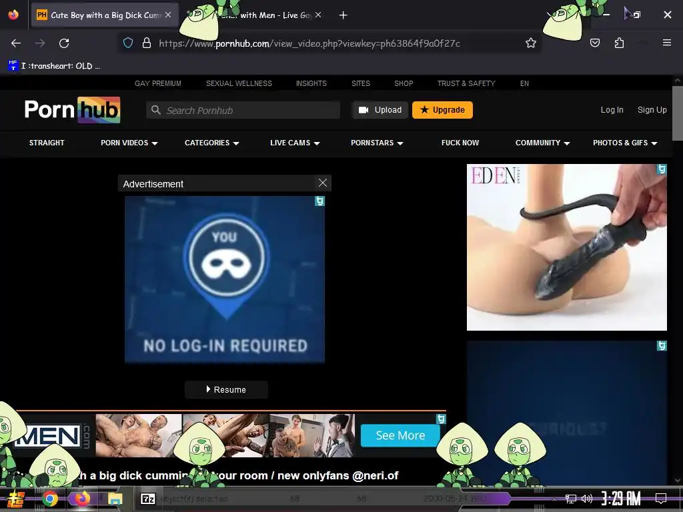Click the Upload button

pos(380,110)
